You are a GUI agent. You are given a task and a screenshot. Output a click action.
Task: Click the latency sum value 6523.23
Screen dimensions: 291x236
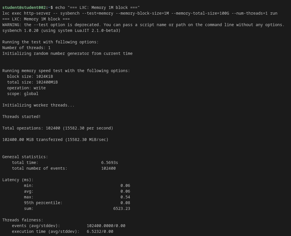tap(122, 209)
